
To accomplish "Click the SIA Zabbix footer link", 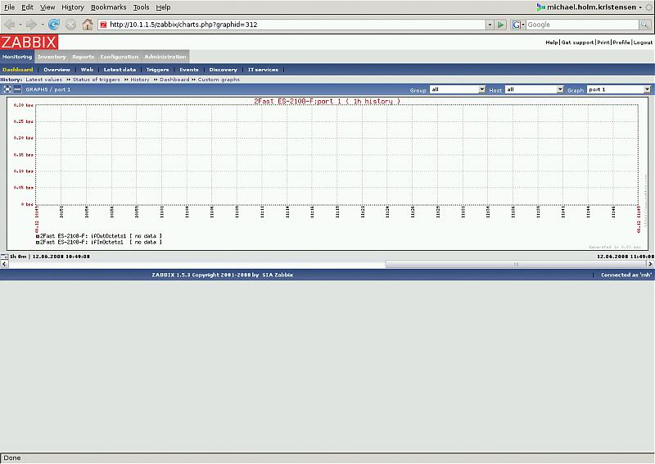I will (x=278, y=275).
